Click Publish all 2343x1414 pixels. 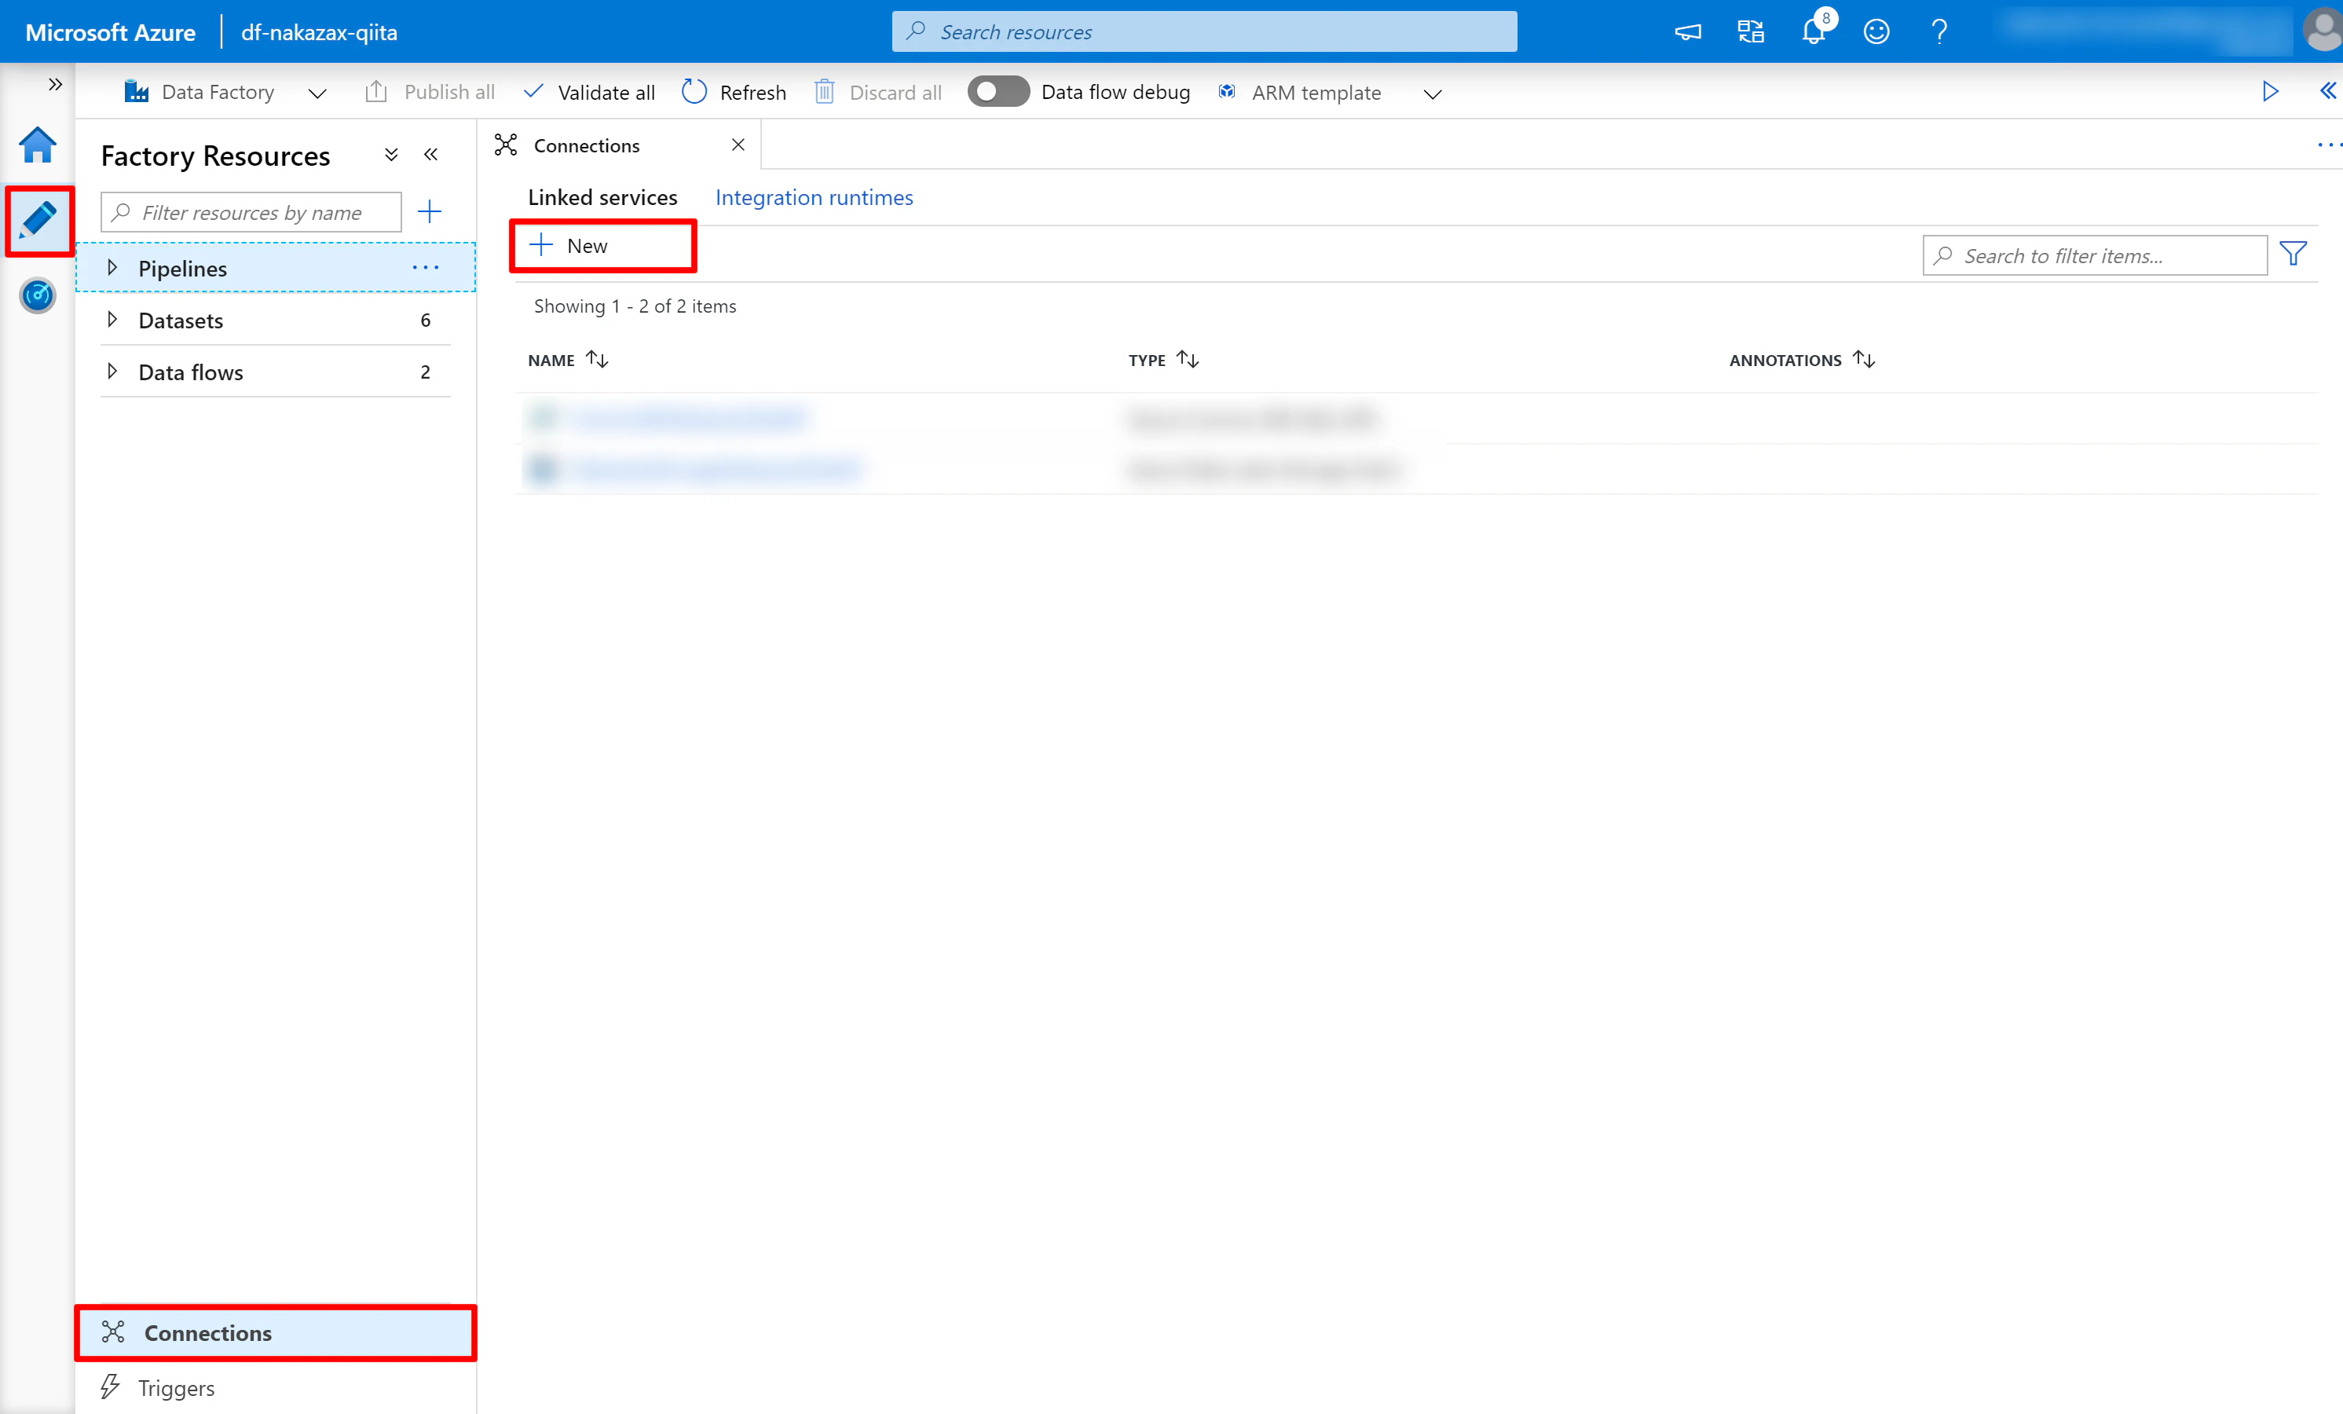430,92
